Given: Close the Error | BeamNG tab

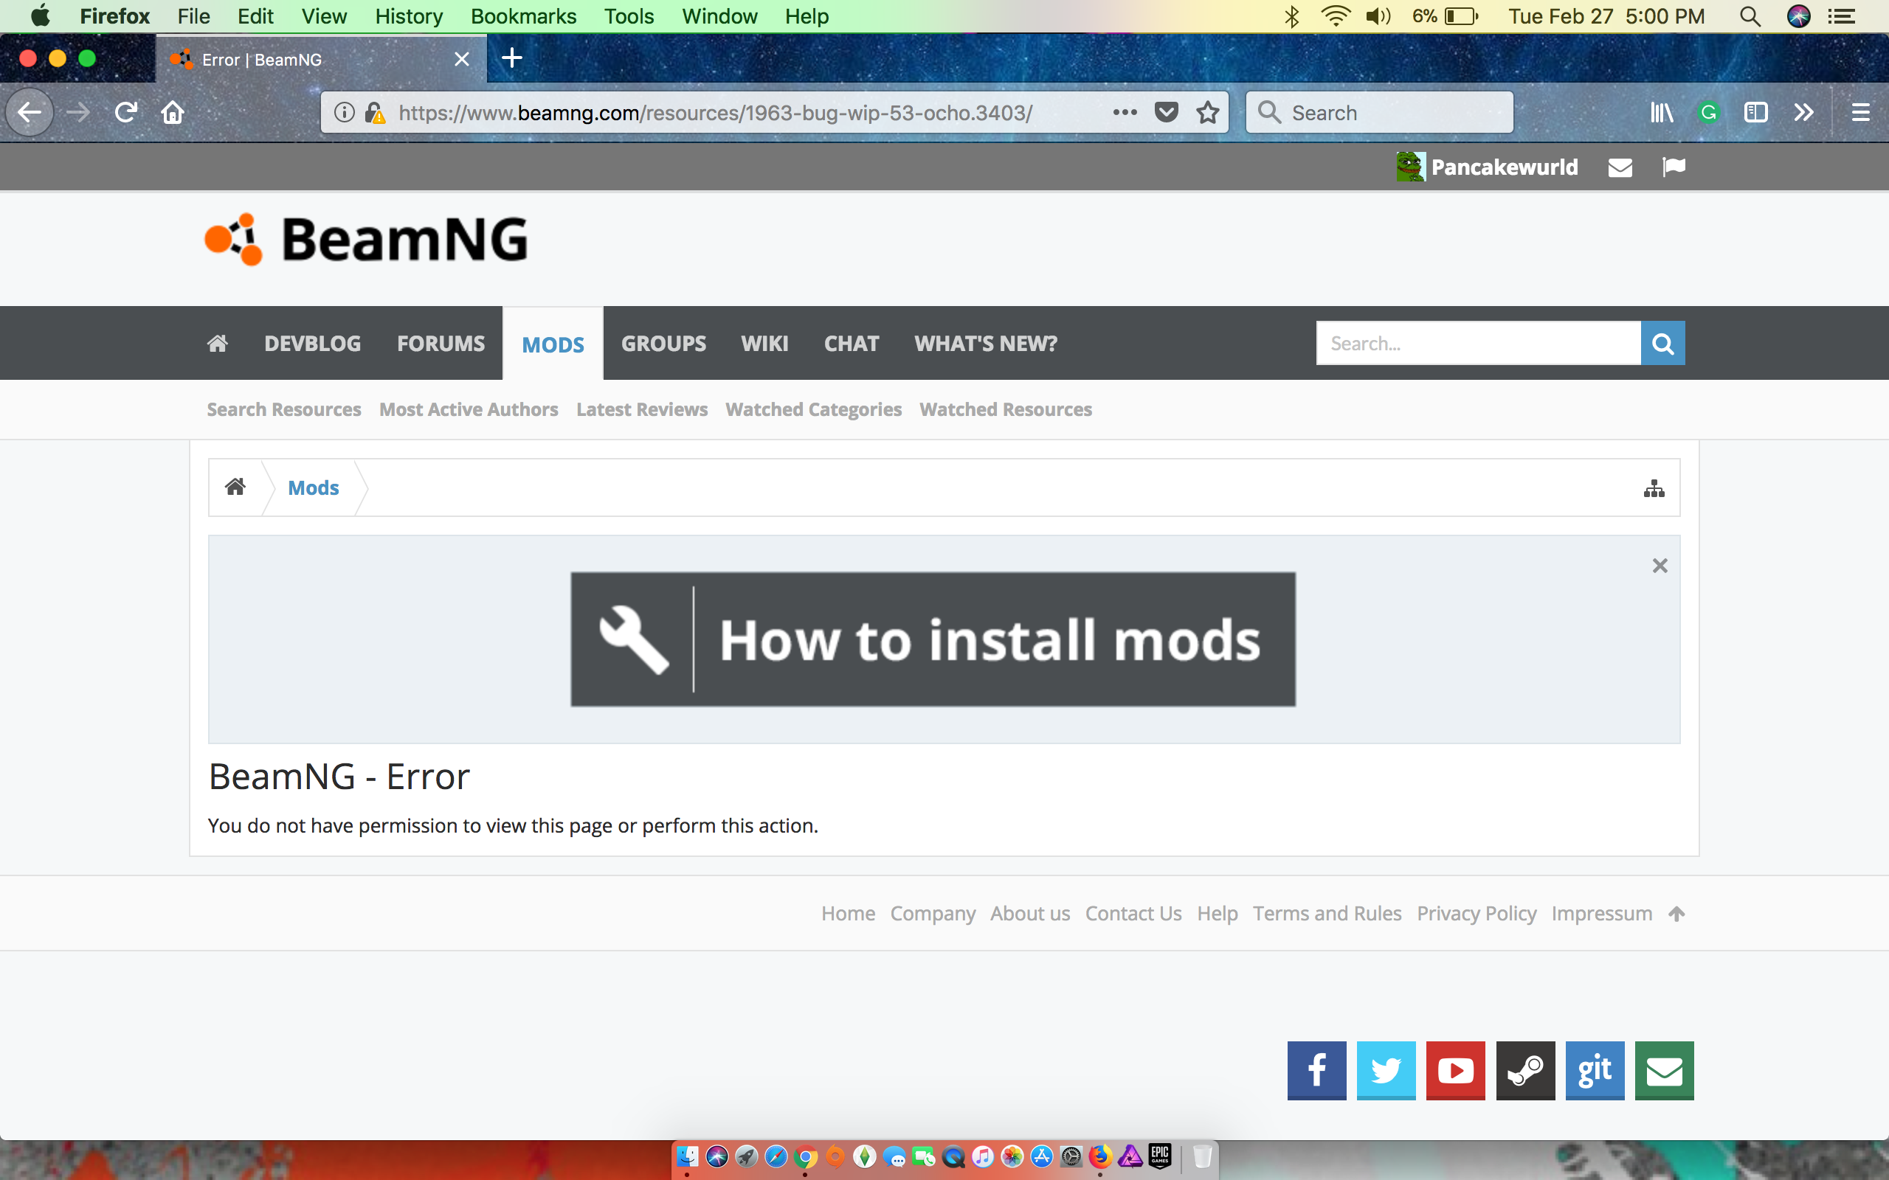Looking at the screenshot, I should pyautogui.click(x=462, y=59).
